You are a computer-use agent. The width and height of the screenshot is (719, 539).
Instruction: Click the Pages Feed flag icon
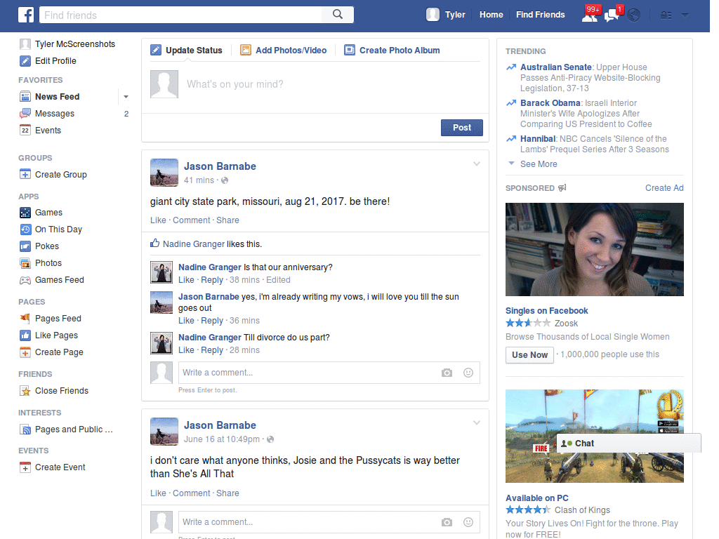click(x=25, y=319)
